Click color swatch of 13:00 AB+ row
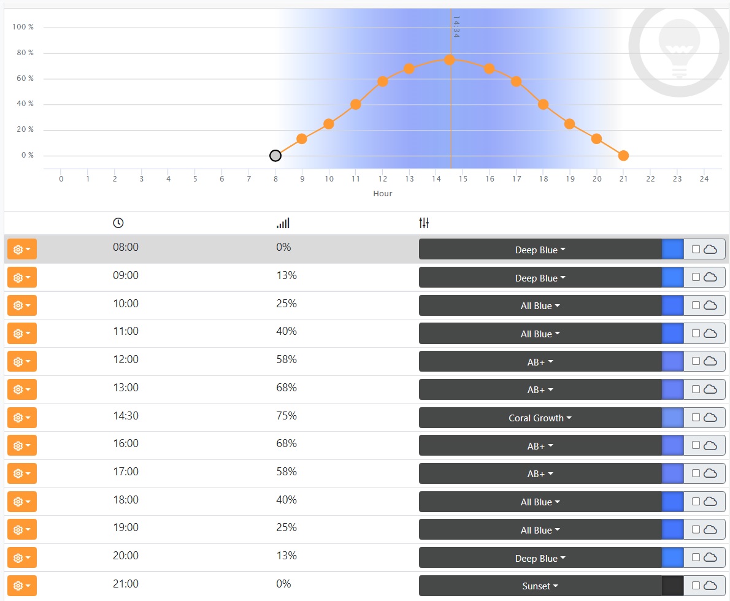This screenshot has width=730, height=601. coord(673,389)
